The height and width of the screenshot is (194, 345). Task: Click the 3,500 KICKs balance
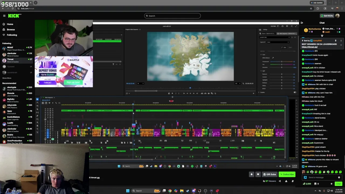[x=307, y=184]
